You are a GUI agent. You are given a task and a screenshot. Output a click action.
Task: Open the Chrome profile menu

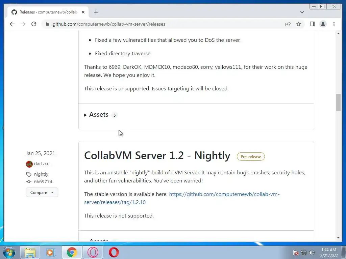[x=323, y=24]
